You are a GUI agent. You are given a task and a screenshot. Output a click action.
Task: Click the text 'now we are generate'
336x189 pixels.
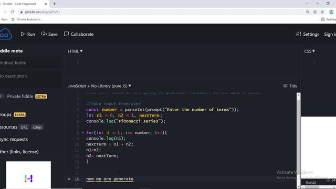click(110, 179)
